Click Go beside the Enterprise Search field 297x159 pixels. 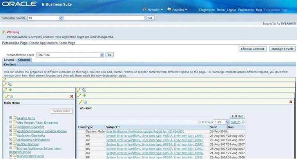click(x=150, y=18)
